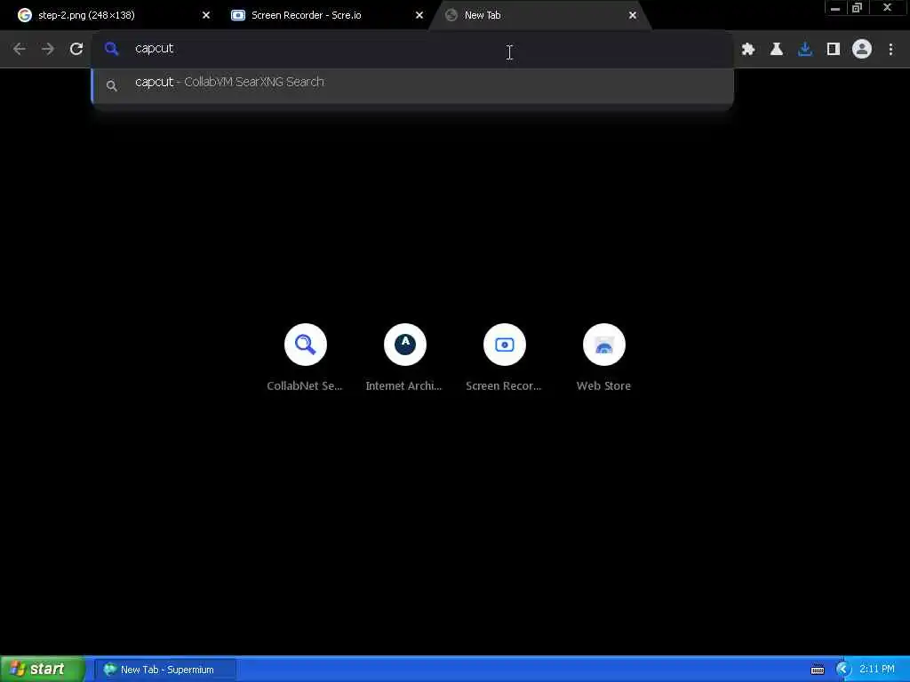The image size is (910, 682).
Task: Expand hidden system tray icons arrow
Action: 842,670
